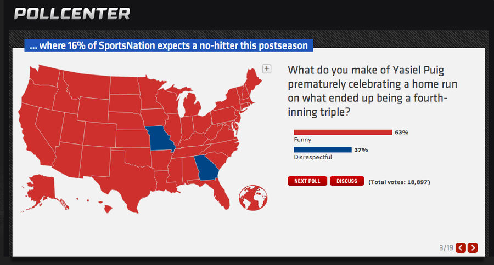Click the blue no-hitter postseason banner

point(169,45)
